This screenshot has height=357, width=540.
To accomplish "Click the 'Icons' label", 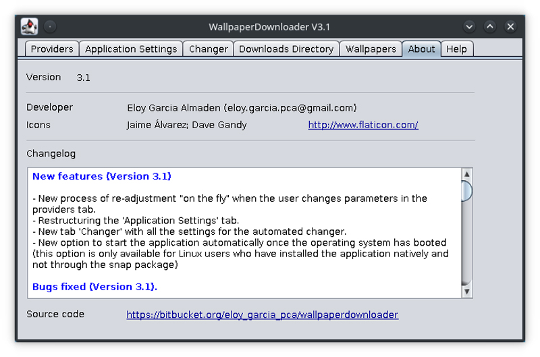I will tap(38, 125).
